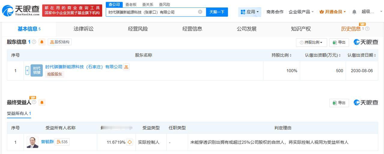Click the help icon beside 最终受益人
384x154 pixels.
[x=34, y=102]
